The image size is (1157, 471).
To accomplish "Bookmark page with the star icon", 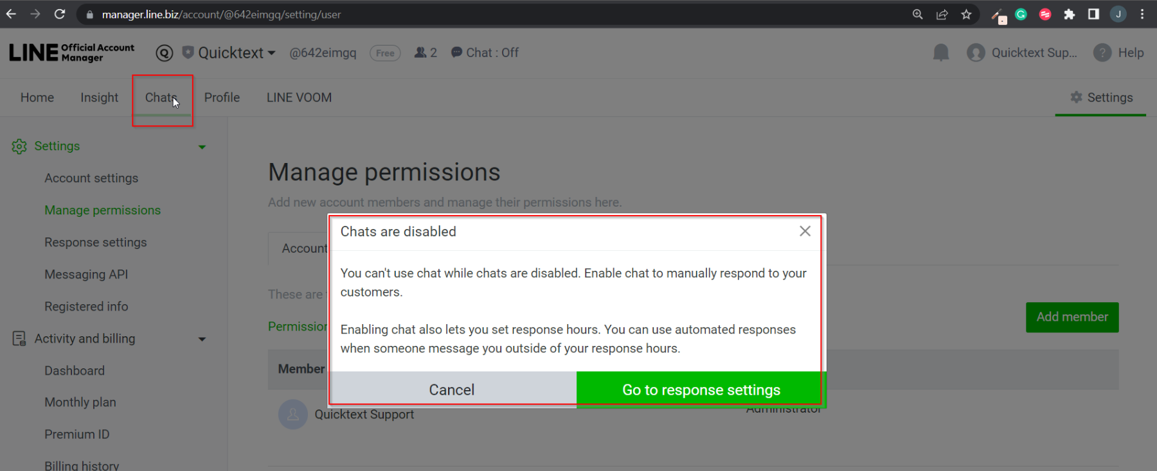I will pos(966,14).
